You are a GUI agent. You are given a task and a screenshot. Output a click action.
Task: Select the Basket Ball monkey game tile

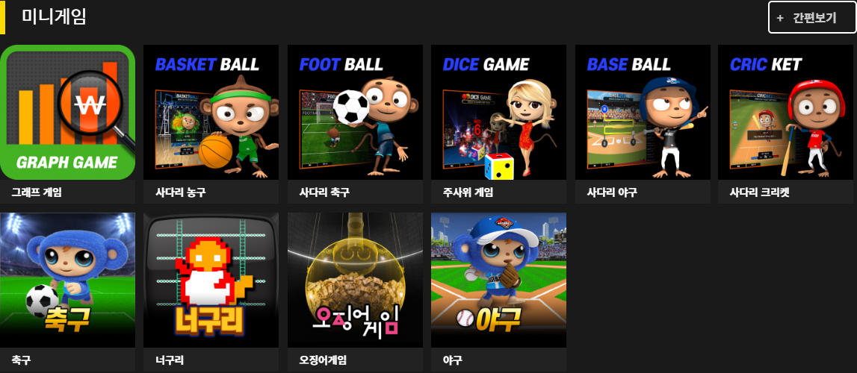click(211, 113)
